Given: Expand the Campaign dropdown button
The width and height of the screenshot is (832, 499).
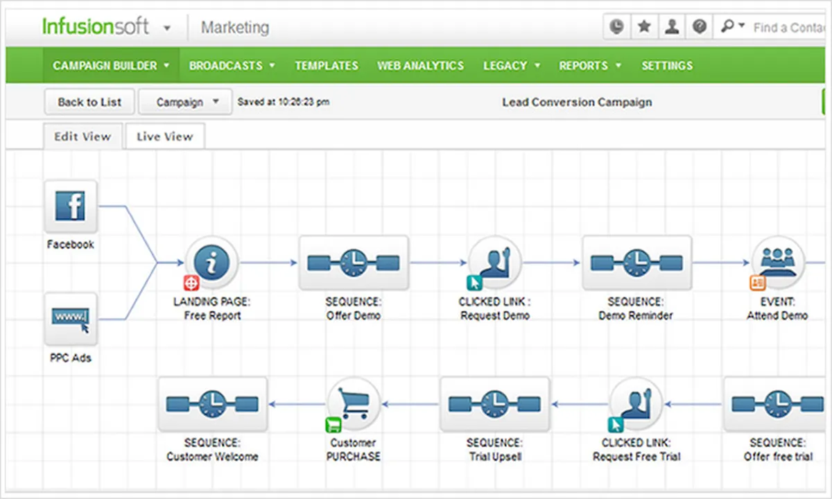Looking at the screenshot, I should [x=184, y=102].
